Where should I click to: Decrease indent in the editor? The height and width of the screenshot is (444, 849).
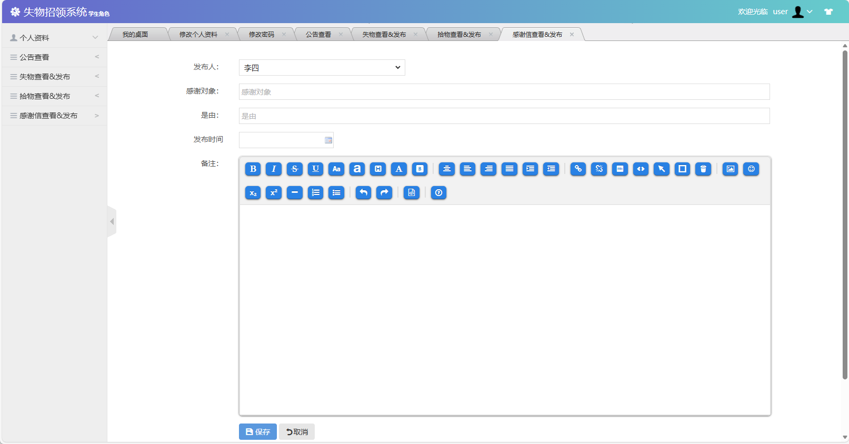click(551, 169)
